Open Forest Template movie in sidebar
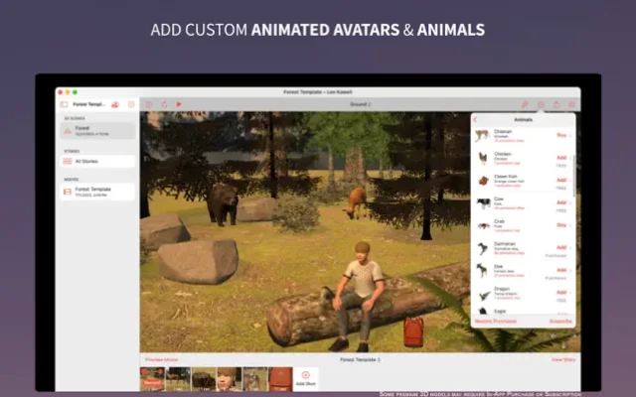Image resolution: width=636 pixels, height=397 pixels. [98, 191]
